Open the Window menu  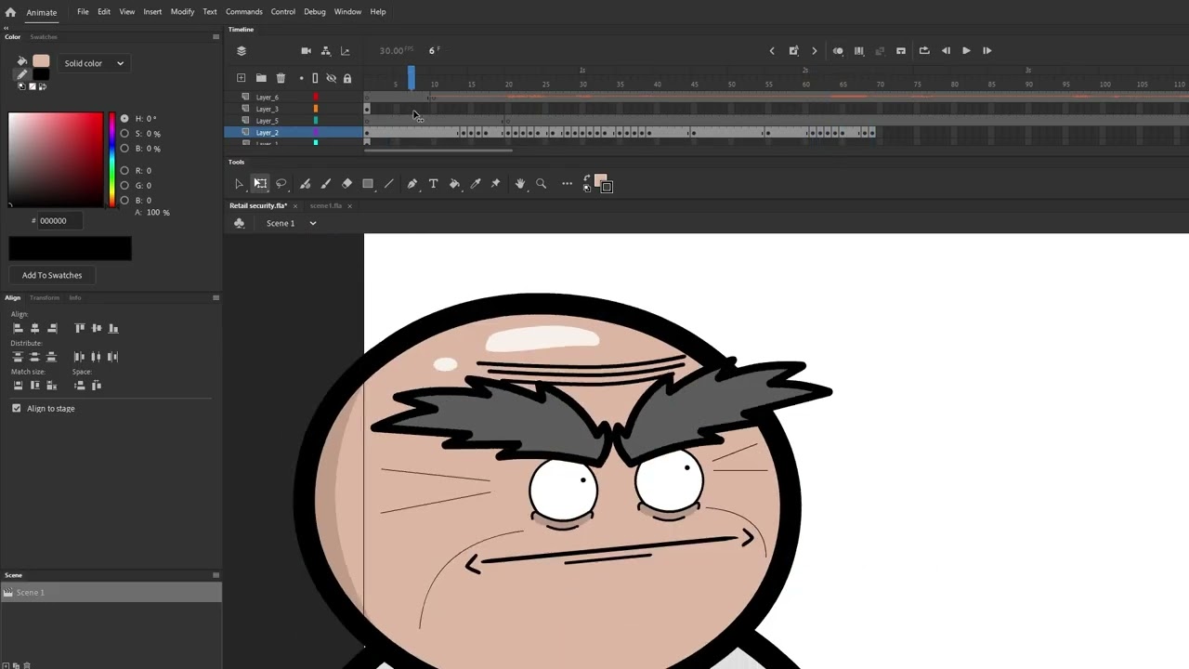pyautogui.click(x=347, y=12)
